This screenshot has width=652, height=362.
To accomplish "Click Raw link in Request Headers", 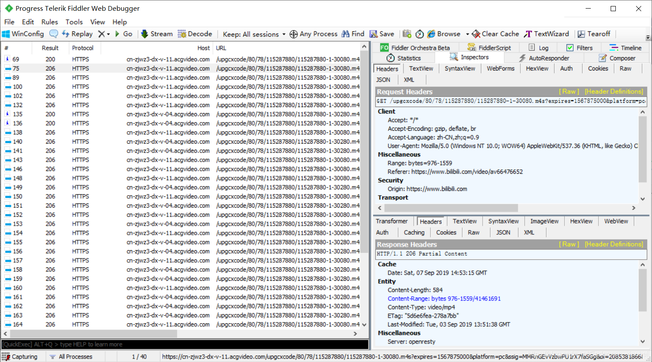I will [569, 92].
